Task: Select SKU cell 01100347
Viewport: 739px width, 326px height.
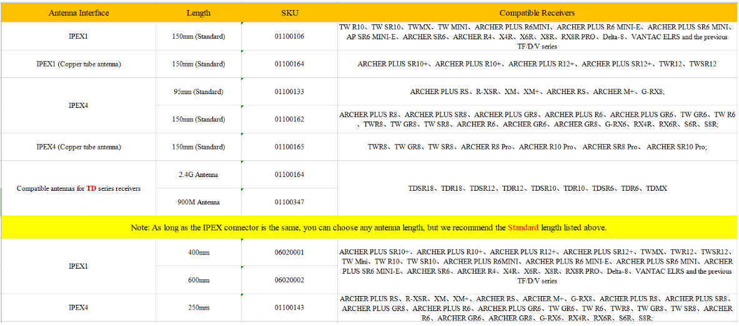Action: pos(289,203)
